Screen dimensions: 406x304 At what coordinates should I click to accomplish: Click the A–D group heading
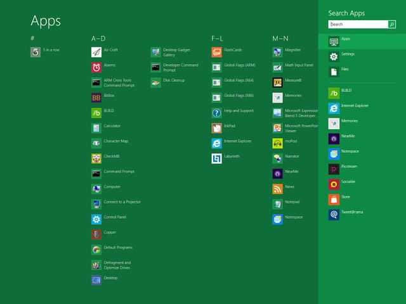pyautogui.click(x=98, y=39)
